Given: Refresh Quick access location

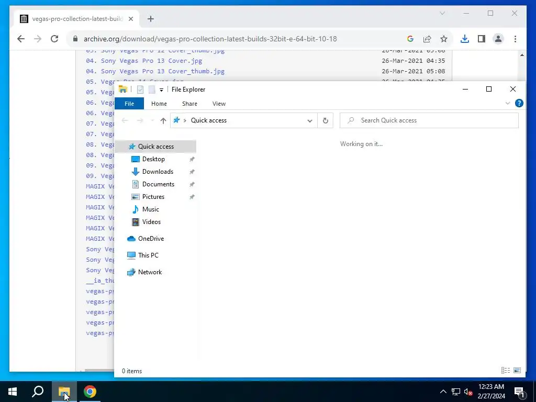Looking at the screenshot, I should (326, 120).
